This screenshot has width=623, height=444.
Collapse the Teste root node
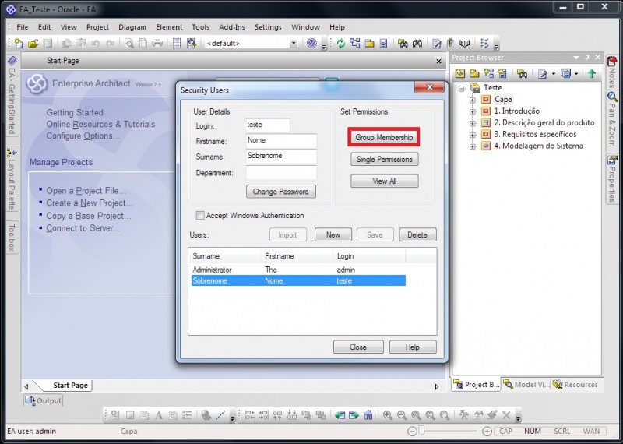(461, 88)
